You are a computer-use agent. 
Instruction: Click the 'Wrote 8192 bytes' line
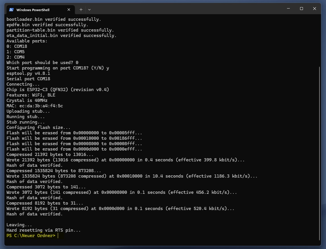(x=121, y=209)
